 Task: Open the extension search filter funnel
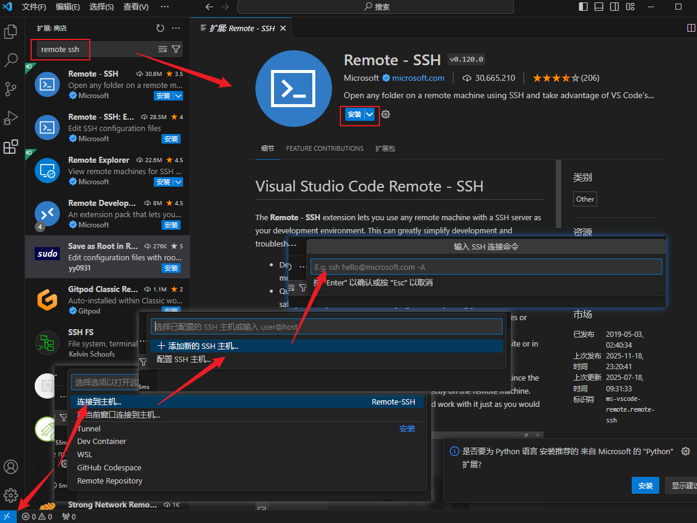176,49
